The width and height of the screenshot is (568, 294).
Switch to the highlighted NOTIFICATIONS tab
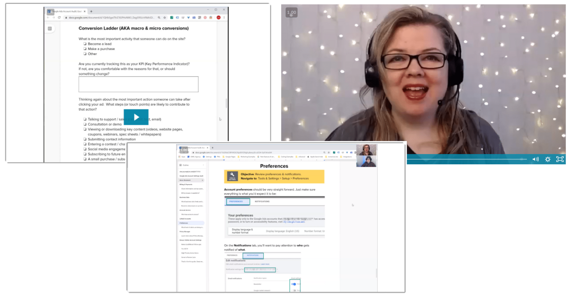coord(253,255)
